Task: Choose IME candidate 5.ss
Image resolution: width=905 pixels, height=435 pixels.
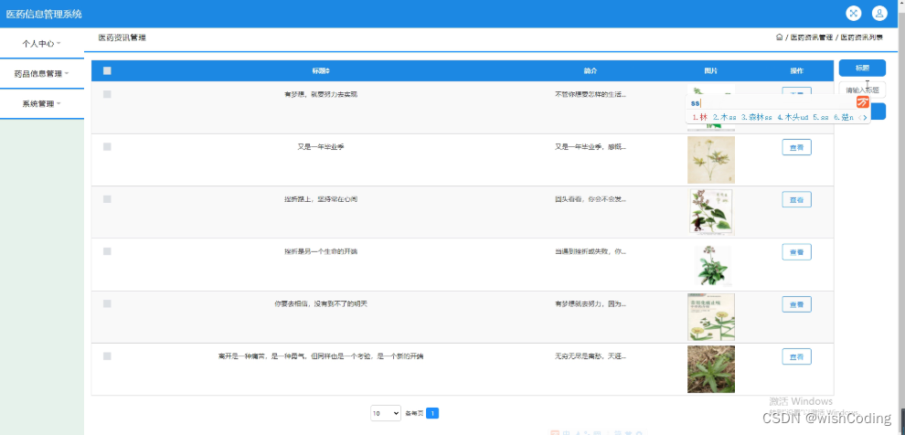Action: 821,117
